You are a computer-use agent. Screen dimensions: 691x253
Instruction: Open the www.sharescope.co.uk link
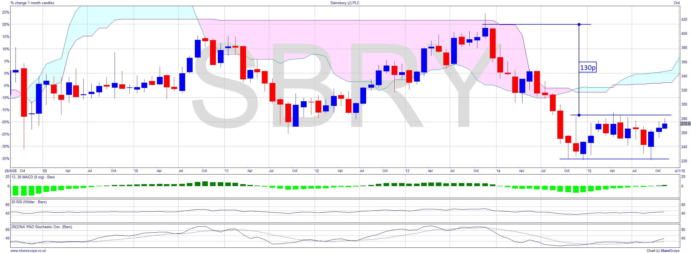click(28, 251)
